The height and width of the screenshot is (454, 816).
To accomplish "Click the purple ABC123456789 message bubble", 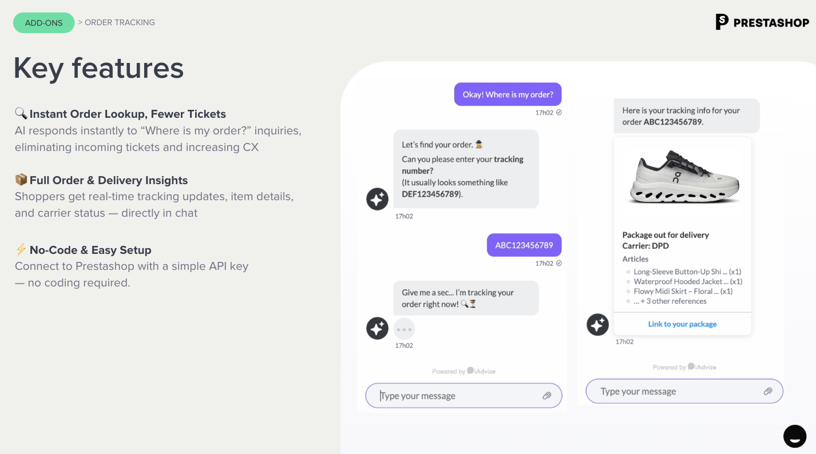I will tap(524, 245).
